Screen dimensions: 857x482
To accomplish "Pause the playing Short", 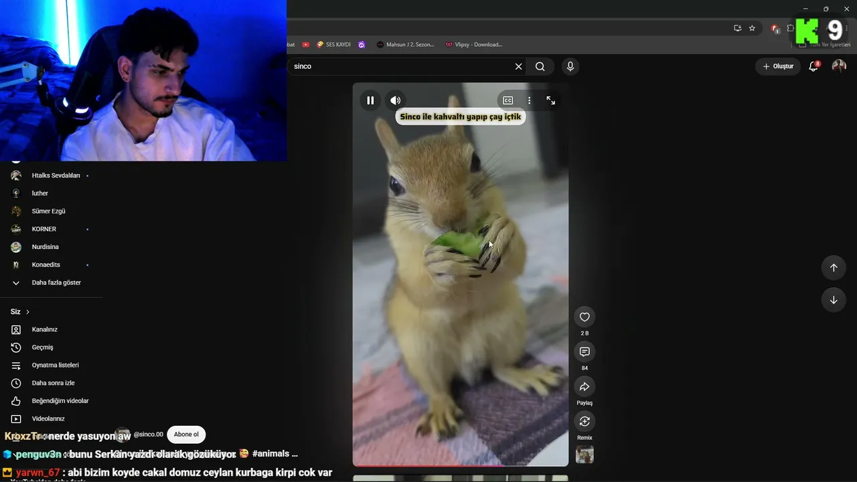I will click(x=370, y=100).
